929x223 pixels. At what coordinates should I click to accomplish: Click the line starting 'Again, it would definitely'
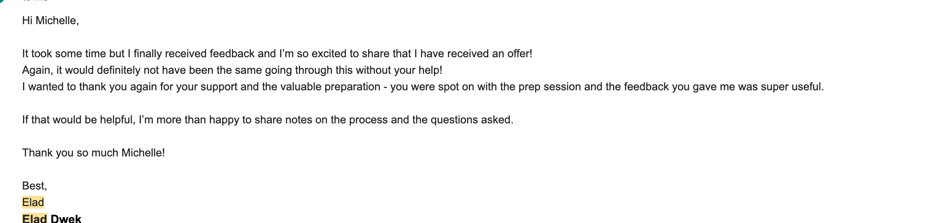pos(232,70)
